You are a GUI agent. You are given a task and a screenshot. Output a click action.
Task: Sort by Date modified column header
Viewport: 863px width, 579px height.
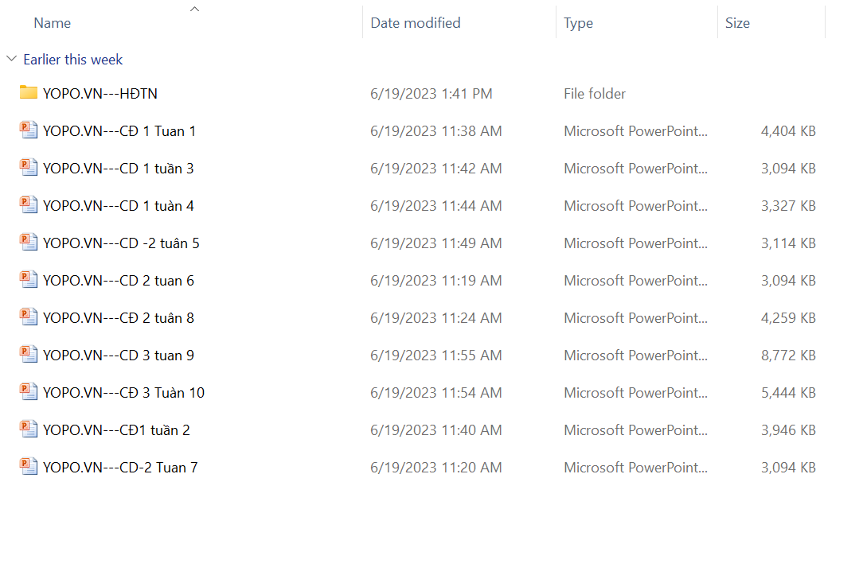tap(416, 23)
